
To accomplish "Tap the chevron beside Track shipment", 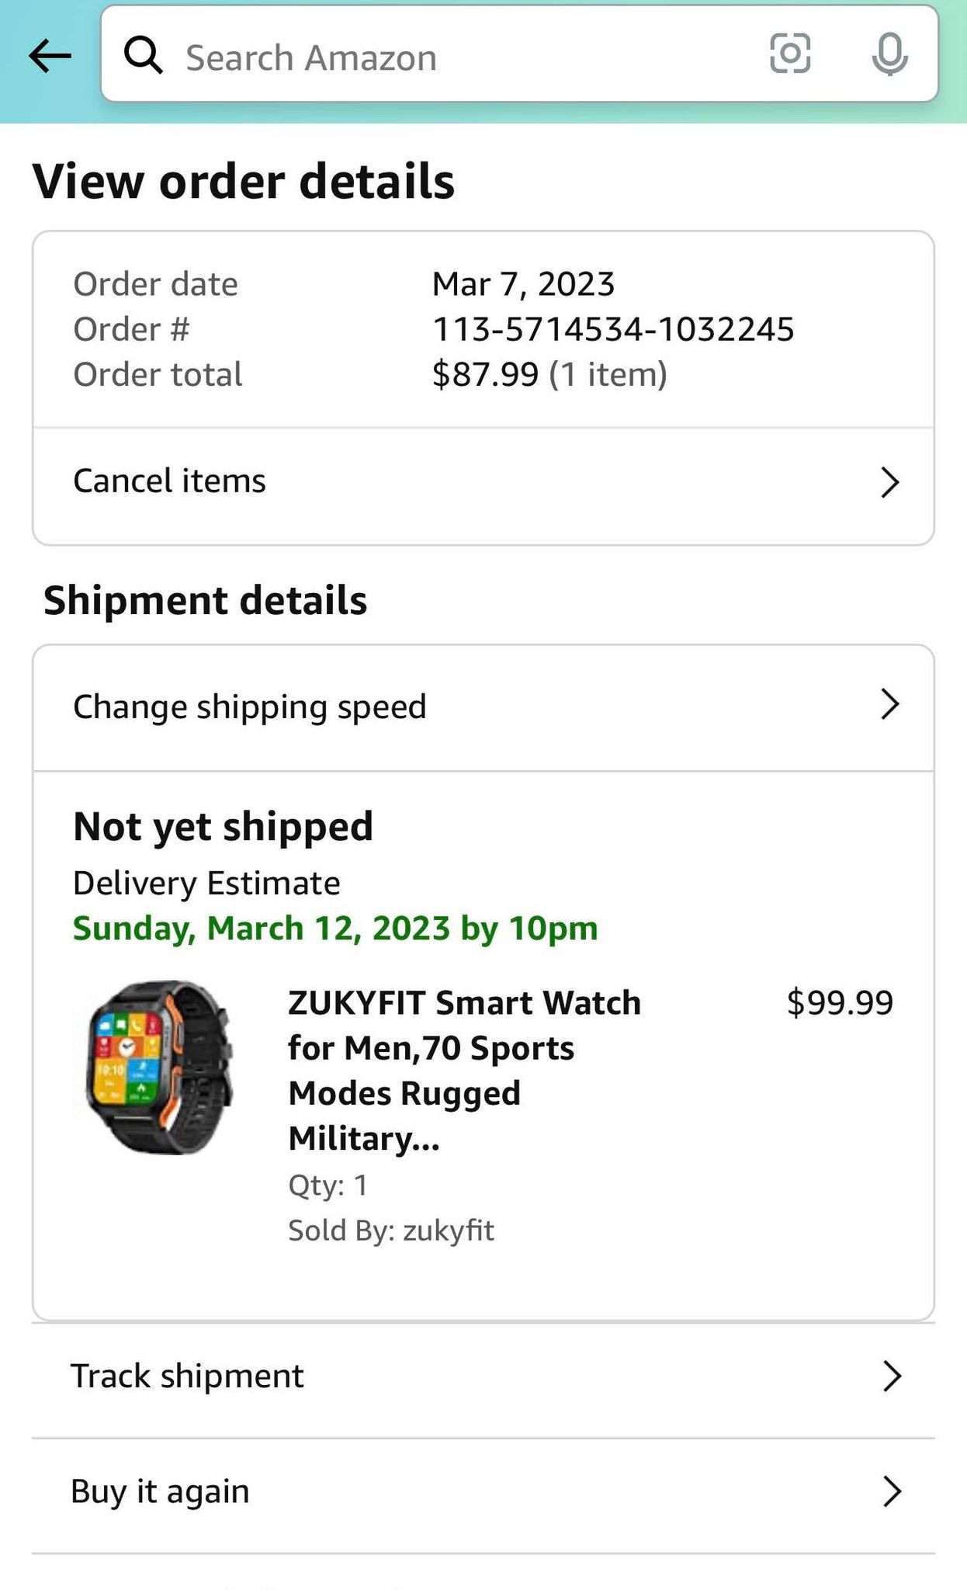I will [892, 1376].
